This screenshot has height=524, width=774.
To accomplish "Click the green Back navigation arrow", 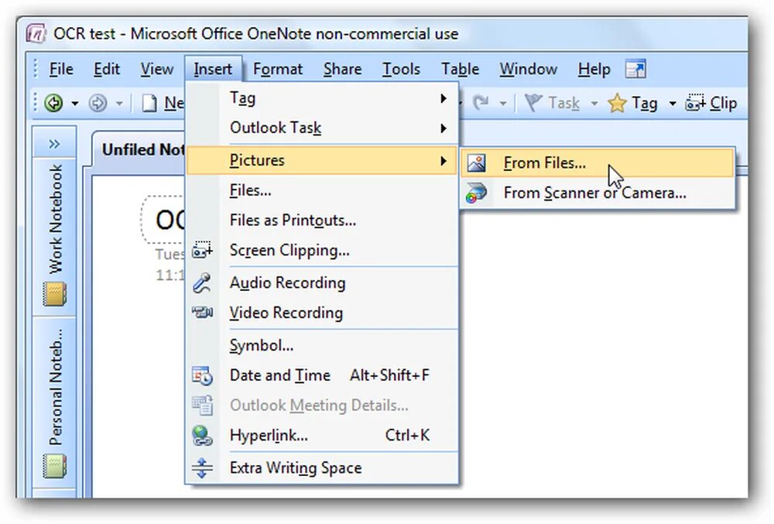I will tap(54, 103).
